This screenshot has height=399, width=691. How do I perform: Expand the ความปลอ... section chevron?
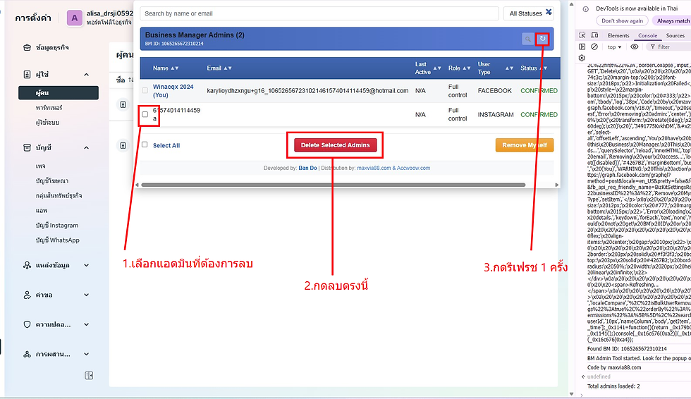(x=86, y=324)
